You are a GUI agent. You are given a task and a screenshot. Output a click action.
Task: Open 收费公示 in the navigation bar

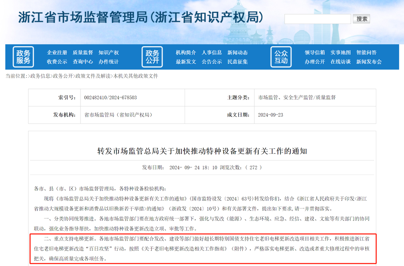point(57,62)
